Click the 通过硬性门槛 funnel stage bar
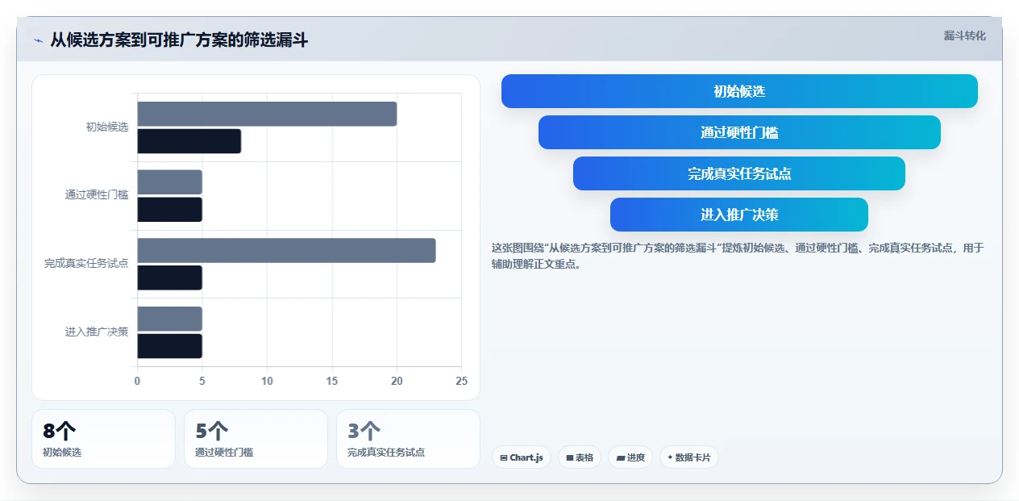The width and height of the screenshot is (1019, 501). click(x=739, y=132)
